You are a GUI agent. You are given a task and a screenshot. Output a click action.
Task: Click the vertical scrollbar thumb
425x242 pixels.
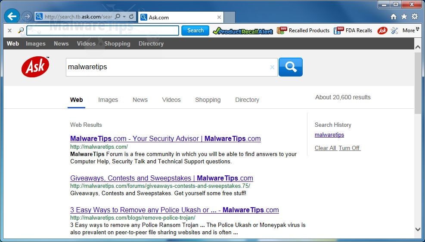click(x=418, y=83)
